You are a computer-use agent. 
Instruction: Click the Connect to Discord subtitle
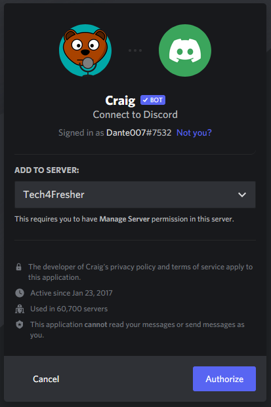pyautogui.click(x=135, y=115)
